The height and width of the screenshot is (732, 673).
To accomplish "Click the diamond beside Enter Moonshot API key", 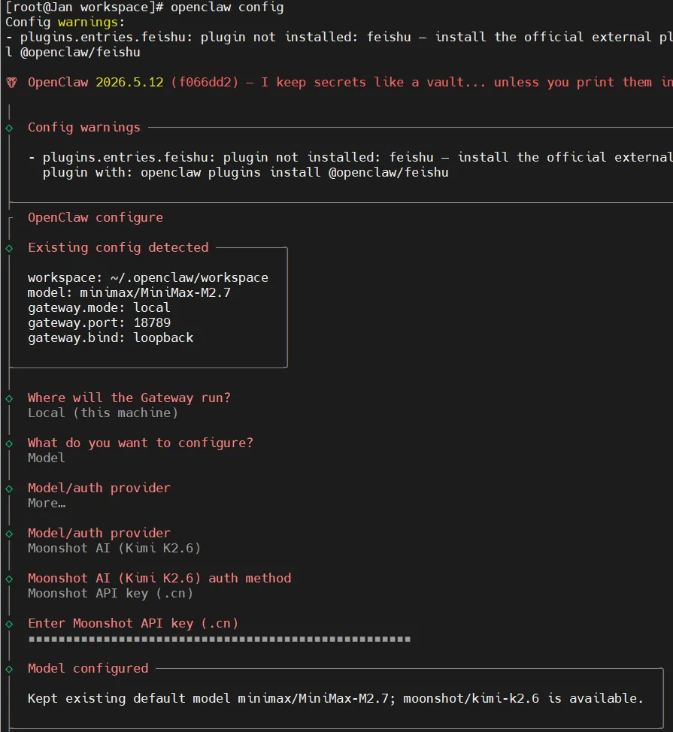I will pyautogui.click(x=9, y=625).
